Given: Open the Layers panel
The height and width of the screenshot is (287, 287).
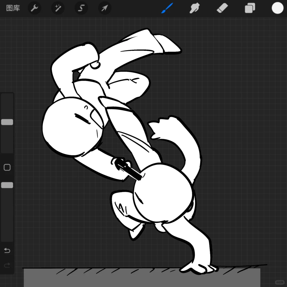Looking at the screenshot, I should 250,8.
